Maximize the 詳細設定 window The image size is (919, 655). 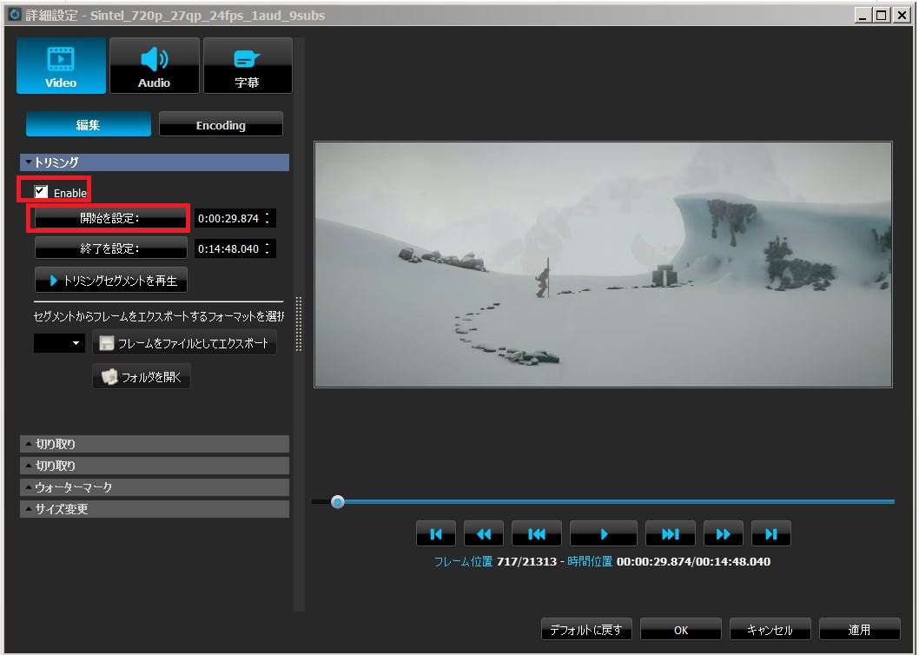(882, 16)
